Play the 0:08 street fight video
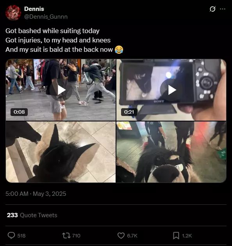 pos(61,90)
